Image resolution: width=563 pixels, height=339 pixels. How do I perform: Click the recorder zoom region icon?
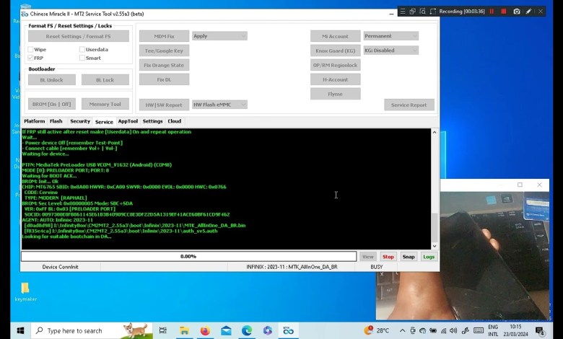click(x=422, y=12)
